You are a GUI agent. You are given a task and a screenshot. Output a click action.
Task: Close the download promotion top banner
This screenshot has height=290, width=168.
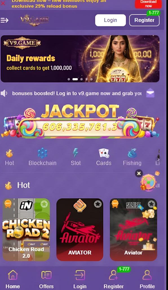tap(3, 3)
